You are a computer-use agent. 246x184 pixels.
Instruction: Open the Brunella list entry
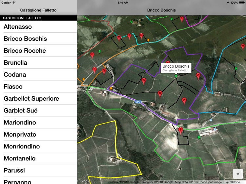pyautogui.click(x=38, y=62)
